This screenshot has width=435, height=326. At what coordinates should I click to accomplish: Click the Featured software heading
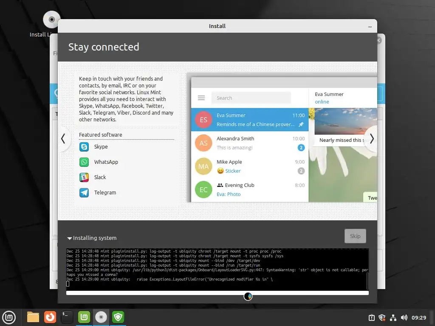coord(100,135)
